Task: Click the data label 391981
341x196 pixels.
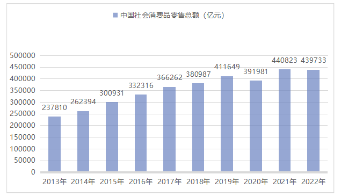Action: (256, 71)
